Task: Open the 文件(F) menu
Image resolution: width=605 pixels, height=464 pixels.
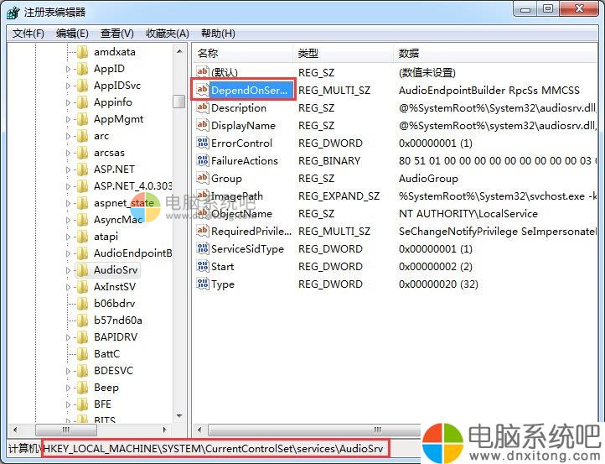Action: pos(28,34)
